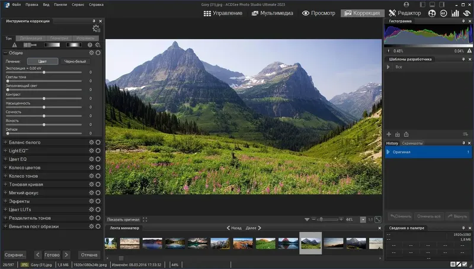474x269 pixels.
Task: Go to next image with right arrow button
Action: pos(66,255)
